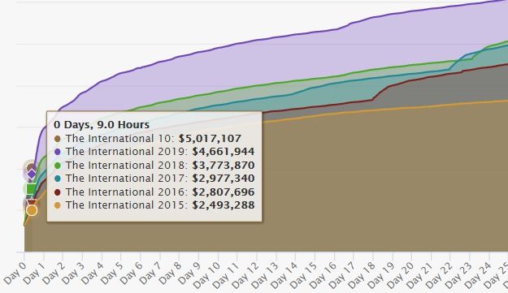Click the Day 7 axis label

[151, 273]
